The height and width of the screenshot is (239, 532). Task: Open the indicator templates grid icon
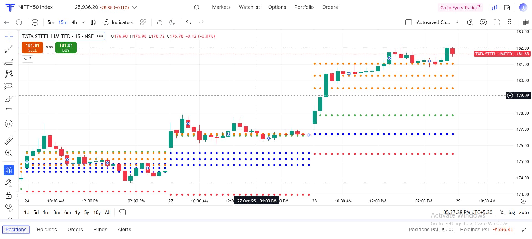point(143,22)
